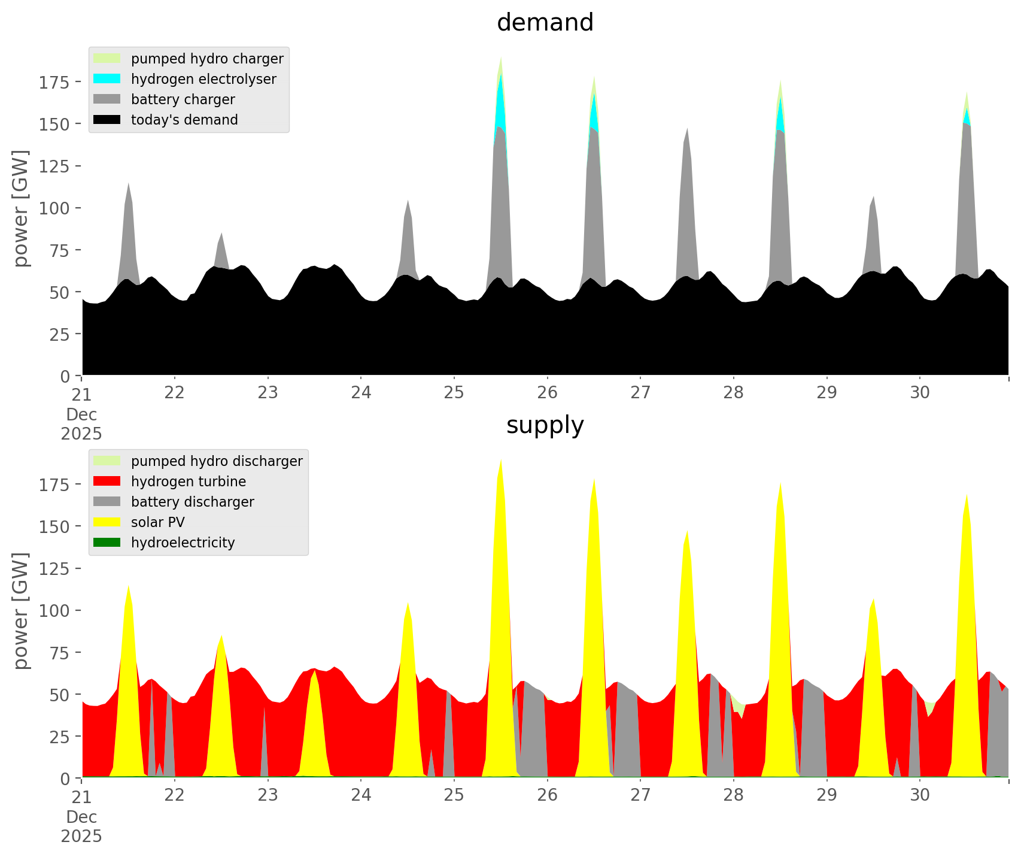Click the green hydroelectricity legend swatch

[107, 543]
